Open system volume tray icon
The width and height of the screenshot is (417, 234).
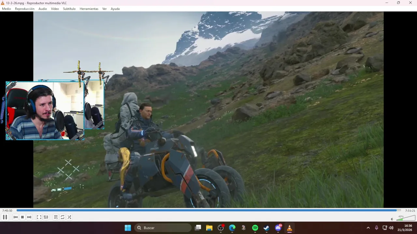391,228
